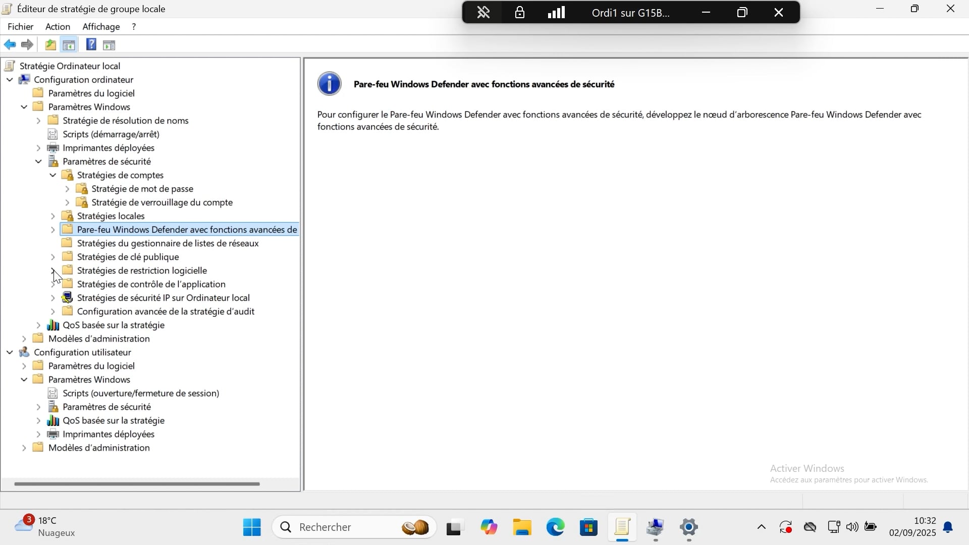Image resolution: width=969 pixels, height=545 pixels.
Task: Select Stratégie de mot de passe
Action: click(x=142, y=189)
